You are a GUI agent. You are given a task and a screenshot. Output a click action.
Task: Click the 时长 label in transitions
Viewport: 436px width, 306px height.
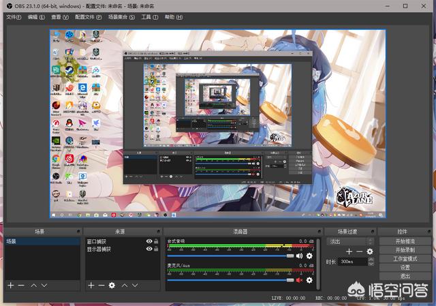pyautogui.click(x=331, y=262)
